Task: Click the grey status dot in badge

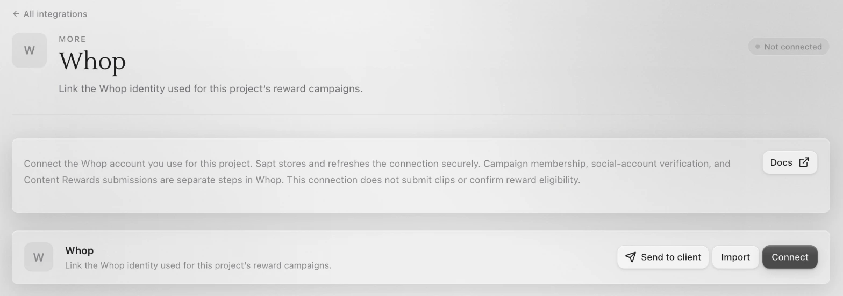Action: [x=758, y=47]
